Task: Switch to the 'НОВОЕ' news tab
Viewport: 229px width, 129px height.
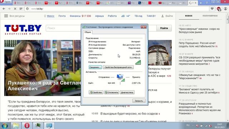Action: [x=189, y=16]
